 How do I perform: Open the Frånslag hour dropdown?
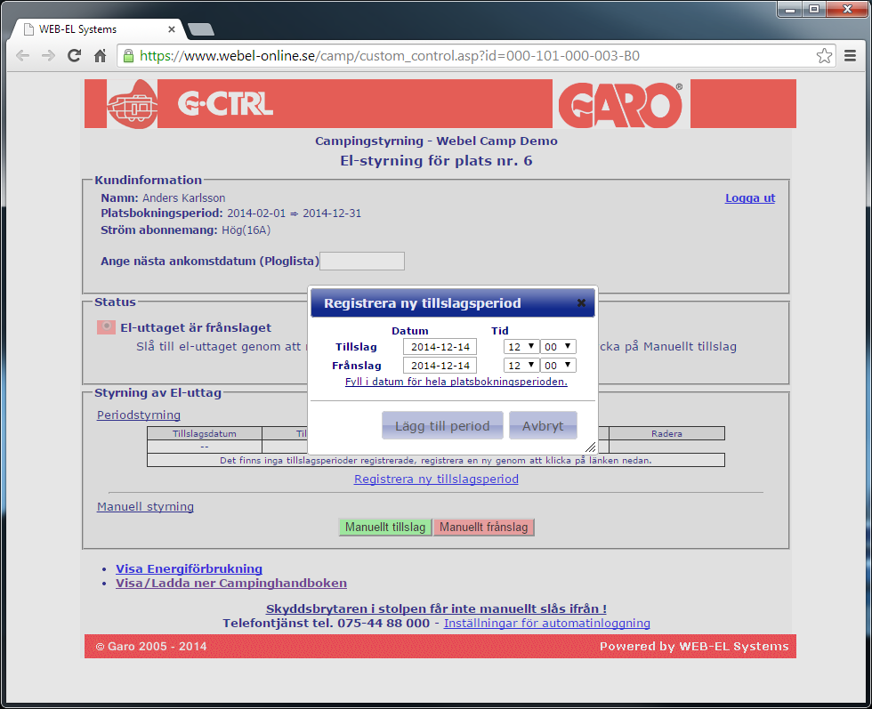pyautogui.click(x=521, y=366)
